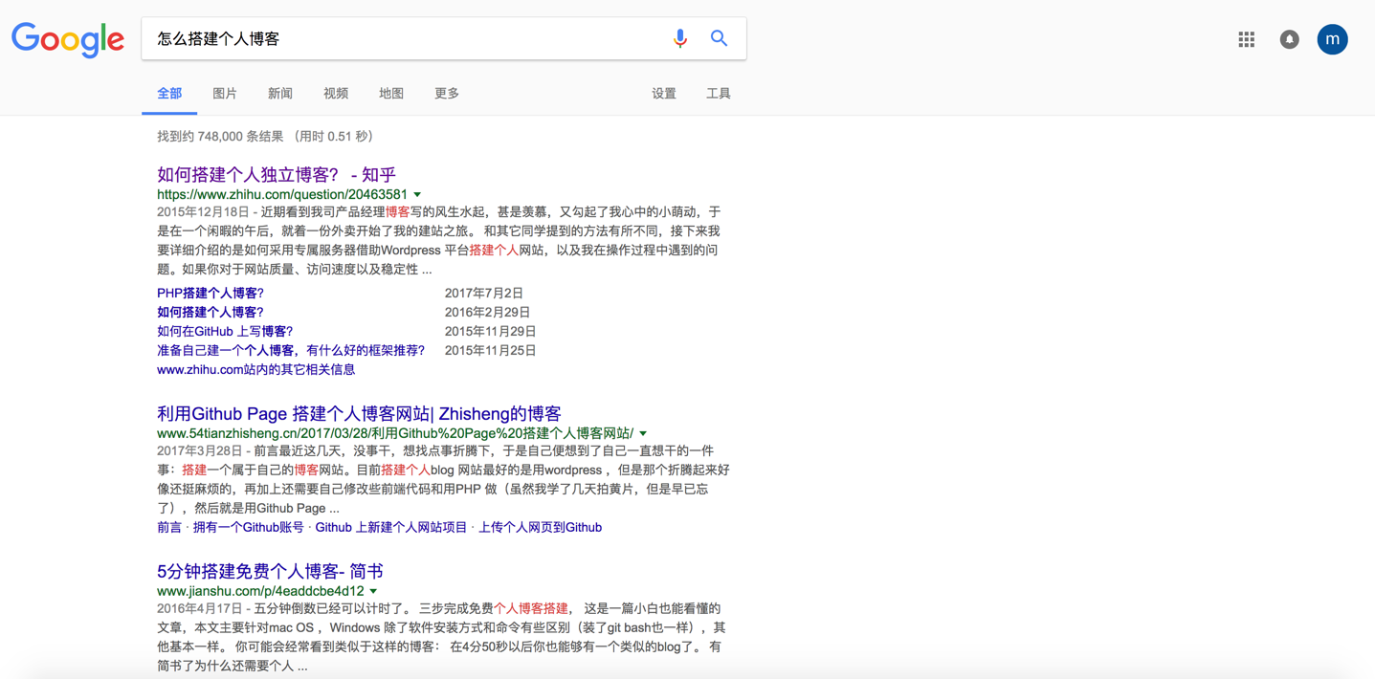This screenshot has width=1375, height=679.
Task: Switch to the 视频 tab
Action: tap(336, 94)
